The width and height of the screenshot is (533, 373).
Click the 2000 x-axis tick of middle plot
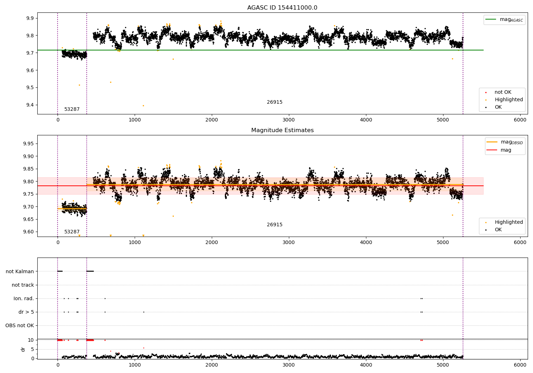point(212,243)
